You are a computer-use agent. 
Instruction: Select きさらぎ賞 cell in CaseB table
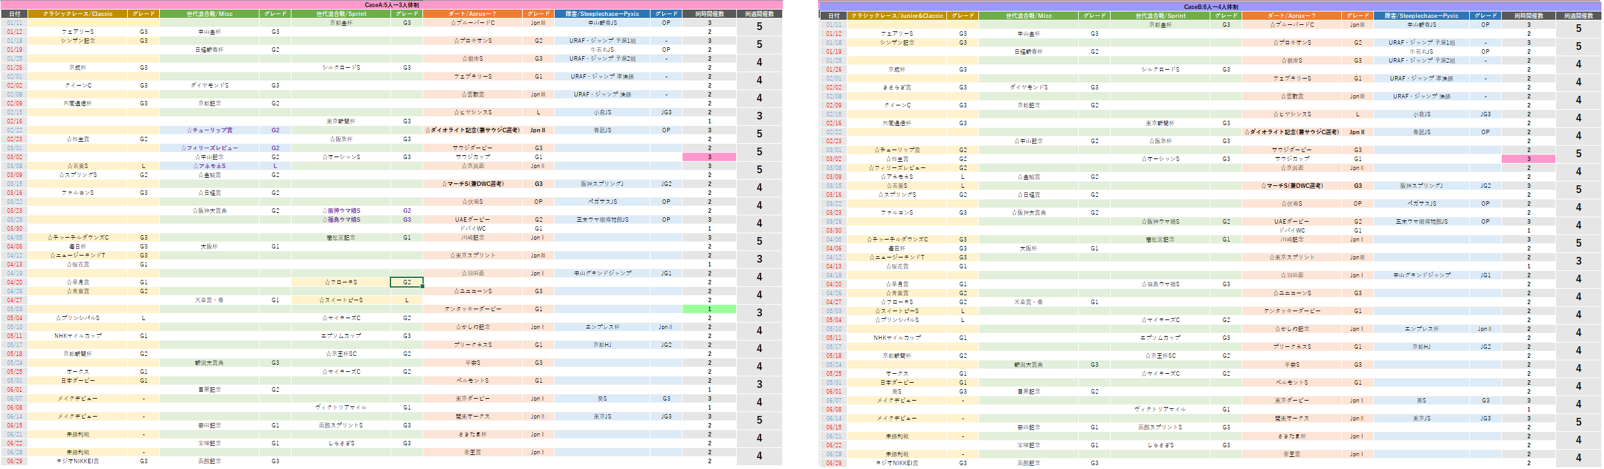[x=897, y=87]
